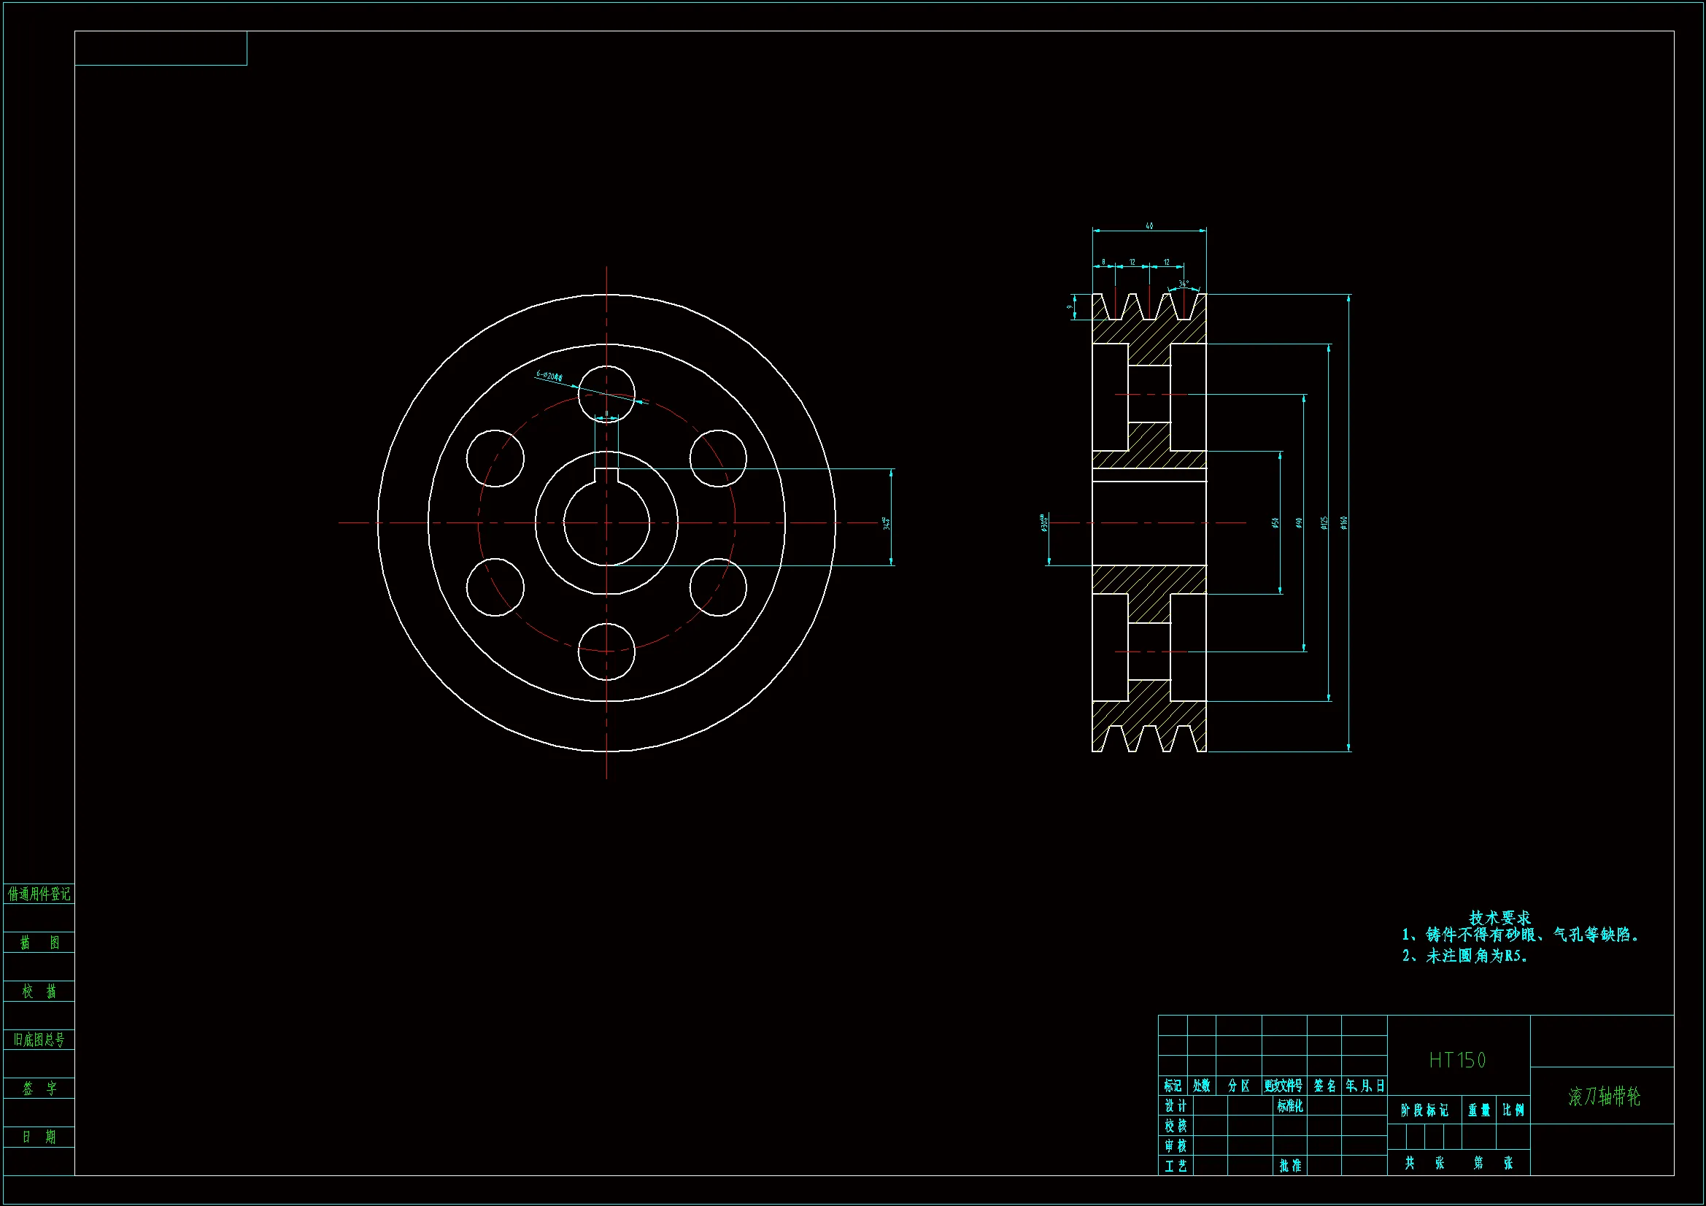Select the 未注圆角为R5 requirement line
This screenshot has height=1206, width=1706.
[x=1464, y=956]
